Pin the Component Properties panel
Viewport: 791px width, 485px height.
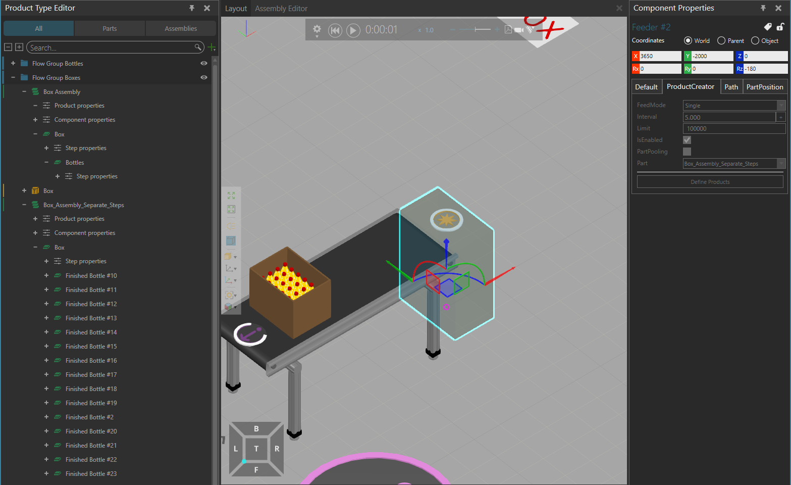coord(763,8)
